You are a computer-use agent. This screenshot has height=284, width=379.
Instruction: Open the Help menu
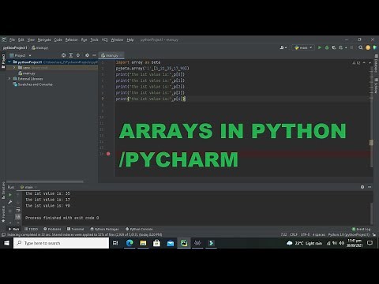(x=130, y=39)
